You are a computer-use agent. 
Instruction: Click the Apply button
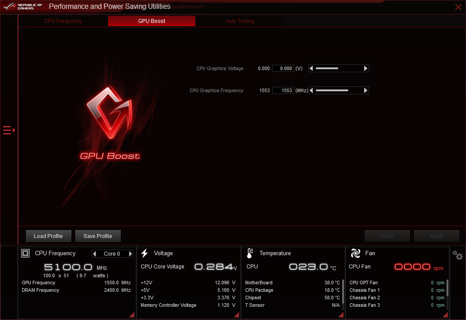click(436, 236)
